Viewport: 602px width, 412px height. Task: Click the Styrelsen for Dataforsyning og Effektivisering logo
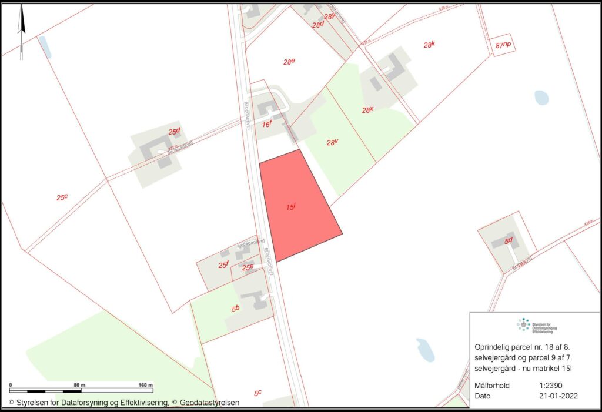click(x=537, y=326)
